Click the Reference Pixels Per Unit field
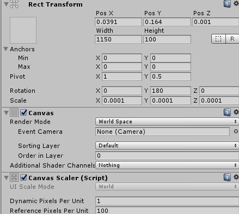Viewport: 239px width, 214px height. 167,211
